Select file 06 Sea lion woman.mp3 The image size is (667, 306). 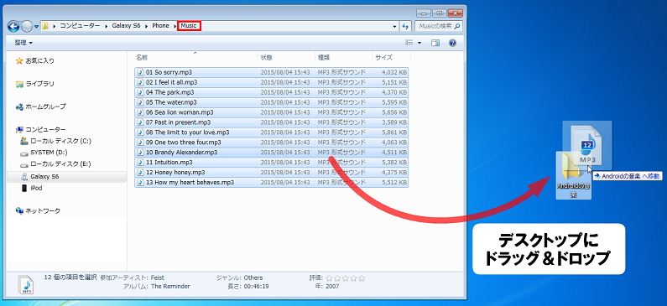tap(271, 112)
